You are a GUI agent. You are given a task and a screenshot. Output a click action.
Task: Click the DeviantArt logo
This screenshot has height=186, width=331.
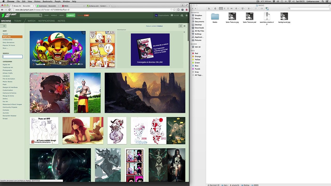[9, 15]
